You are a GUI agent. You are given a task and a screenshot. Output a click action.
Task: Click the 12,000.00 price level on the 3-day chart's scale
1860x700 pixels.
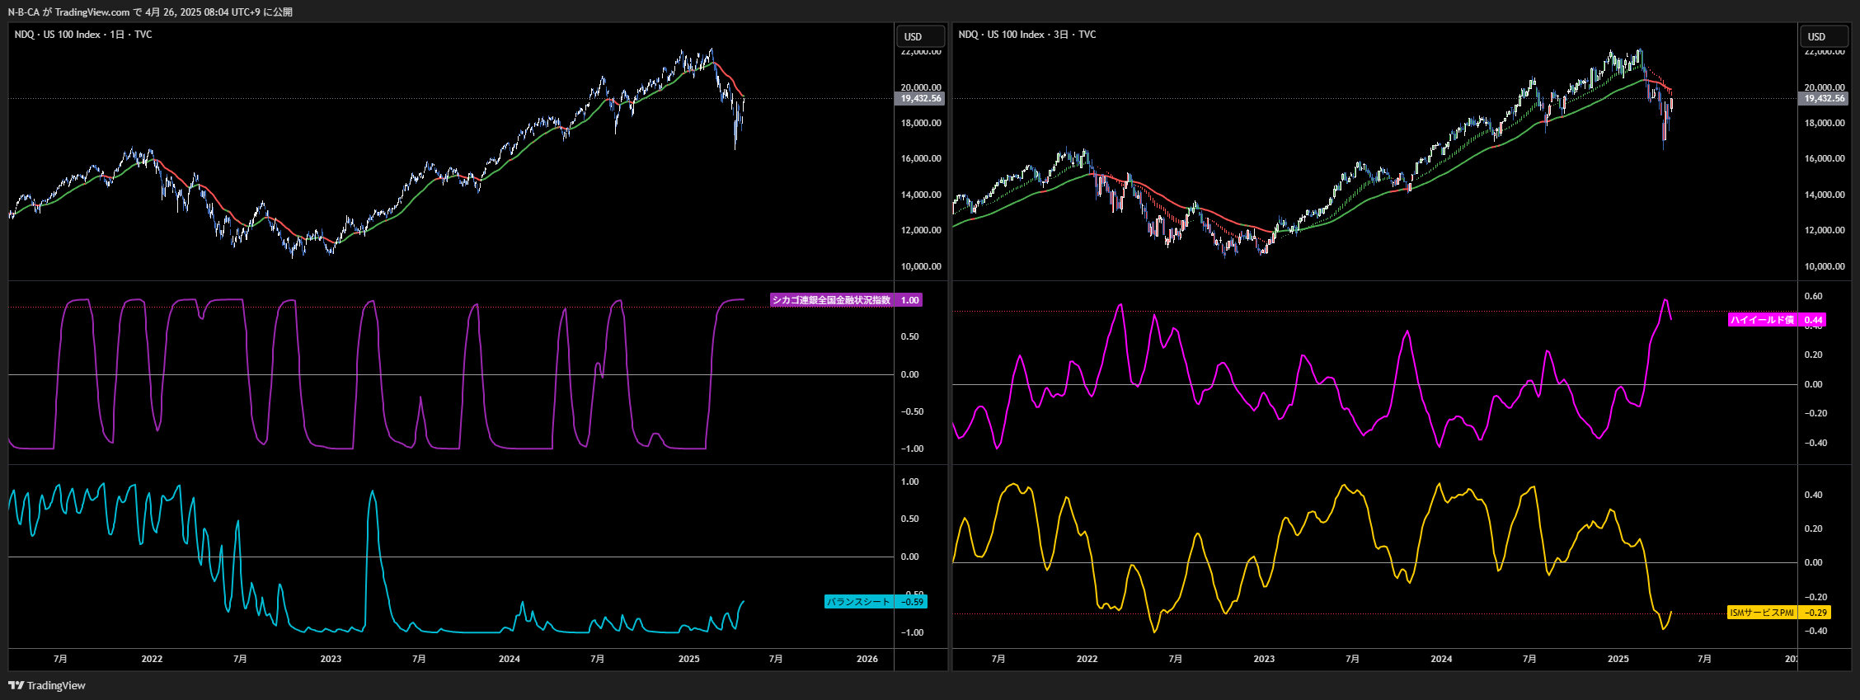coord(1825,230)
